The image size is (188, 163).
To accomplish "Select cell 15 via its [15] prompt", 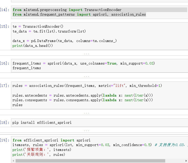I will coord(4,26).
